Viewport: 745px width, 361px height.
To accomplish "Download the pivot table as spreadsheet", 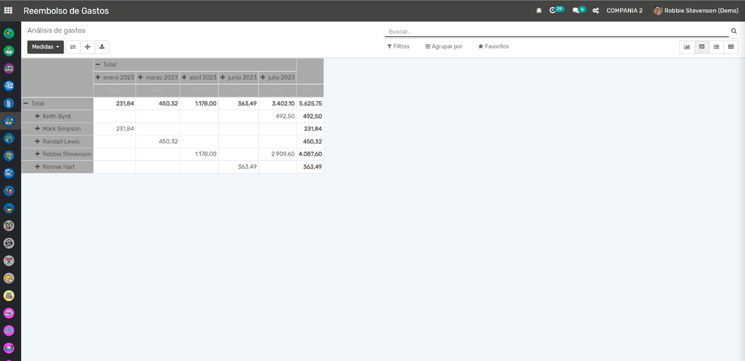I will pyautogui.click(x=102, y=47).
